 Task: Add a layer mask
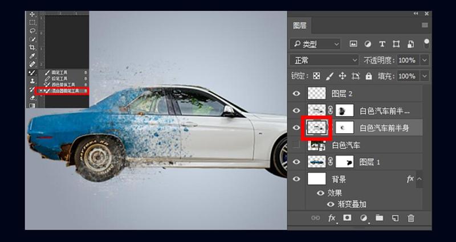pyautogui.click(x=347, y=218)
